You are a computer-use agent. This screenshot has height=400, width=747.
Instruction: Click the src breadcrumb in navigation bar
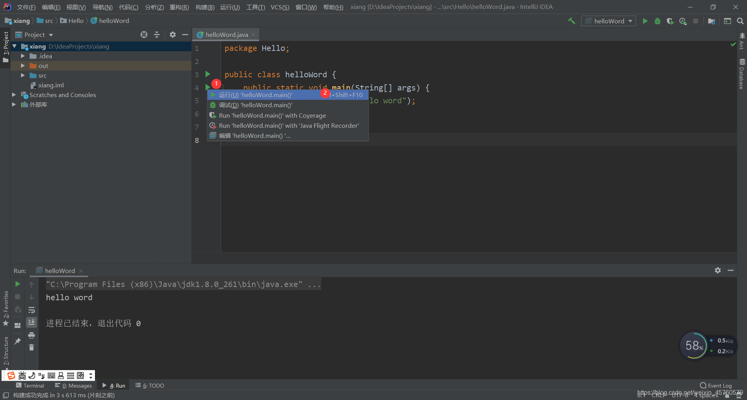pyautogui.click(x=45, y=21)
